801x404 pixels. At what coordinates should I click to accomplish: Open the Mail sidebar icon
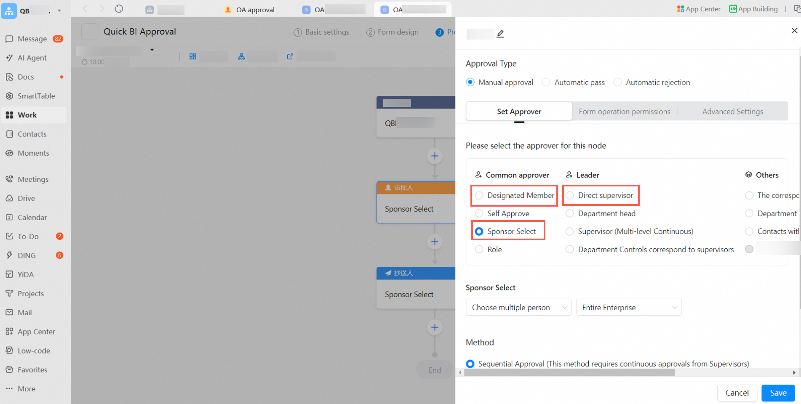pyautogui.click(x=9, y=313)
